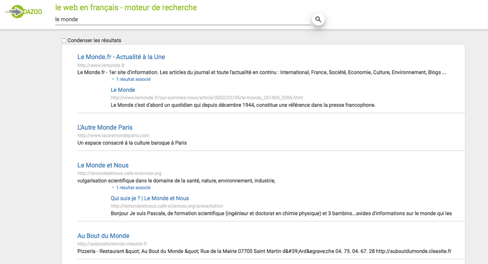The width and height of the screenshot is (488, 264).
Task: Open "Le Monde.fr - Actualité à la Une" result
Action: pyautogui.click(x=121, y=57)
